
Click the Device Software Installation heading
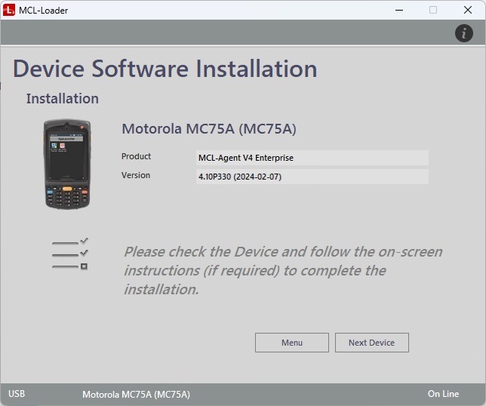coord(165,69)
